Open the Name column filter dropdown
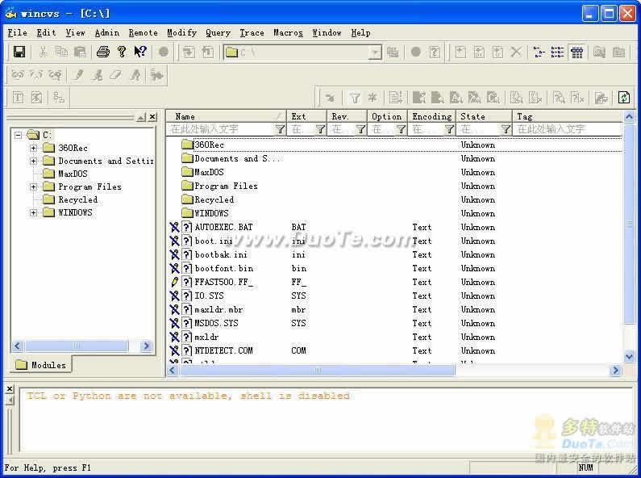 [x=280, y=129]
